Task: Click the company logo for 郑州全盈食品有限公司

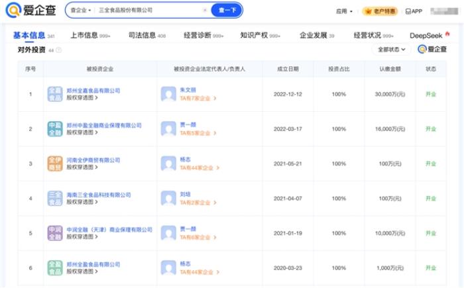Action: (x=55, y=268)
